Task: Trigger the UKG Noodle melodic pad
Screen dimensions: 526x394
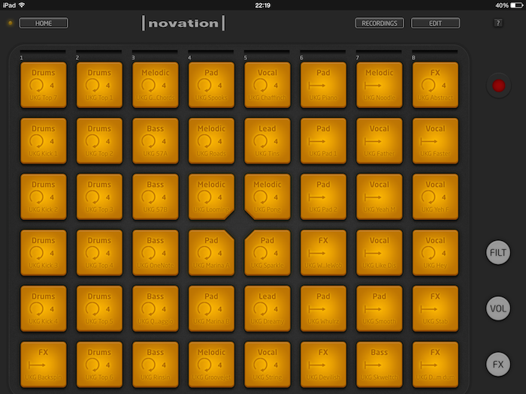Action: tap(379, 85)
